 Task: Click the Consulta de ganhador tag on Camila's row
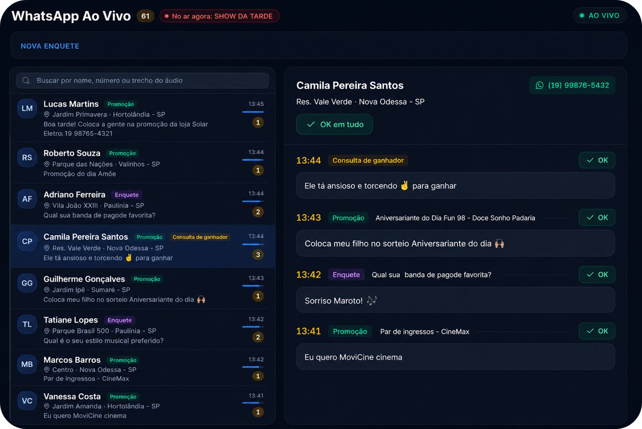200,237
